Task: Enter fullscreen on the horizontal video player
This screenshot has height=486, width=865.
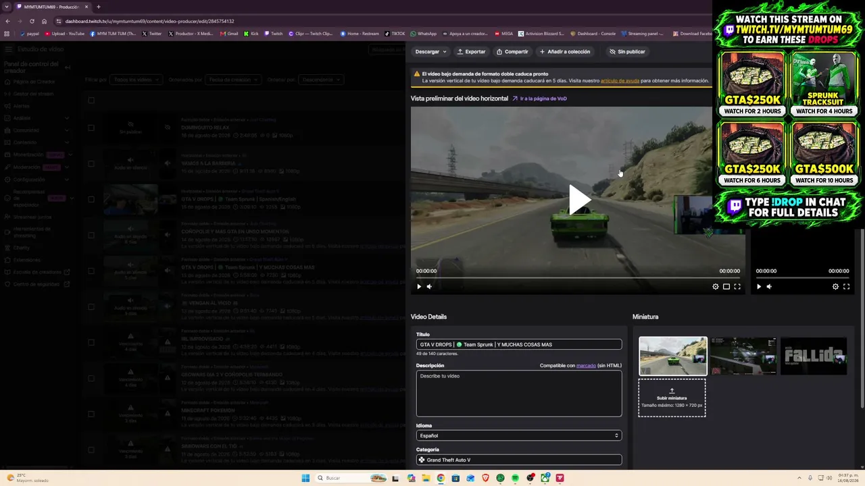Action: (737, 287)
